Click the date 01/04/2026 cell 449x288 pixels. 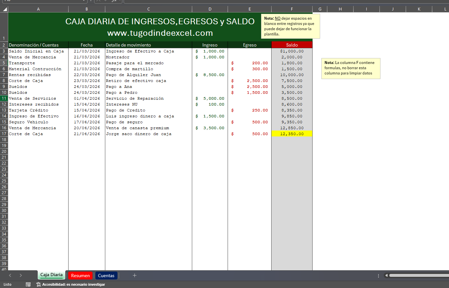(x=87, y=98)
